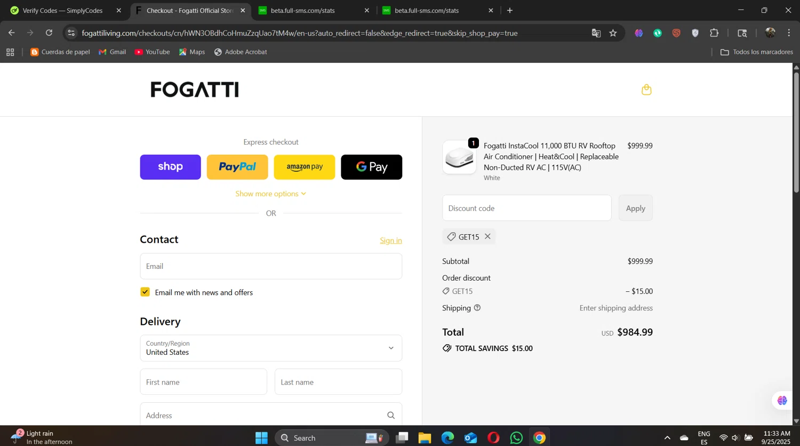This screenshot has width=800, height=446.
Task: Open the Chrome extensions puzzle icon
Action: (x=714, y=33)
